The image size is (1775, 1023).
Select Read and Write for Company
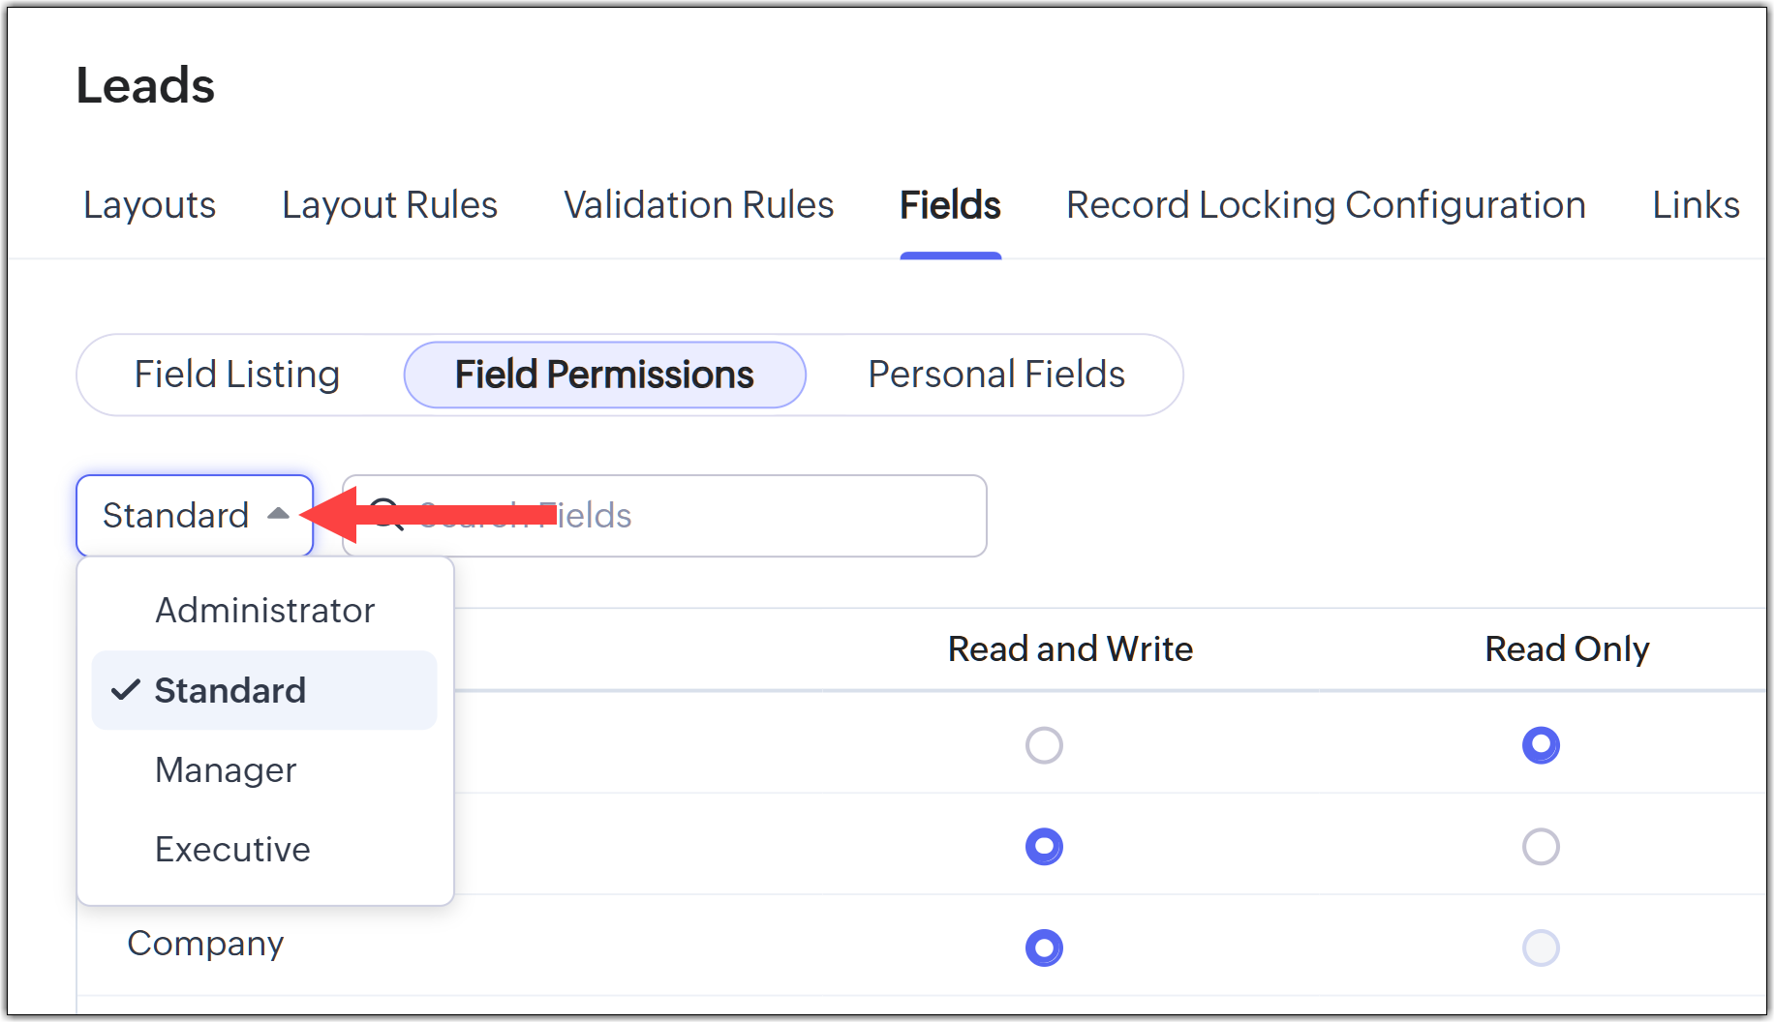(1044, 948)
